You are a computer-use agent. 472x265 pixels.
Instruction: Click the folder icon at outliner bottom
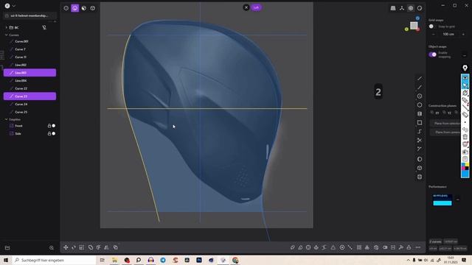pos(7,248)
